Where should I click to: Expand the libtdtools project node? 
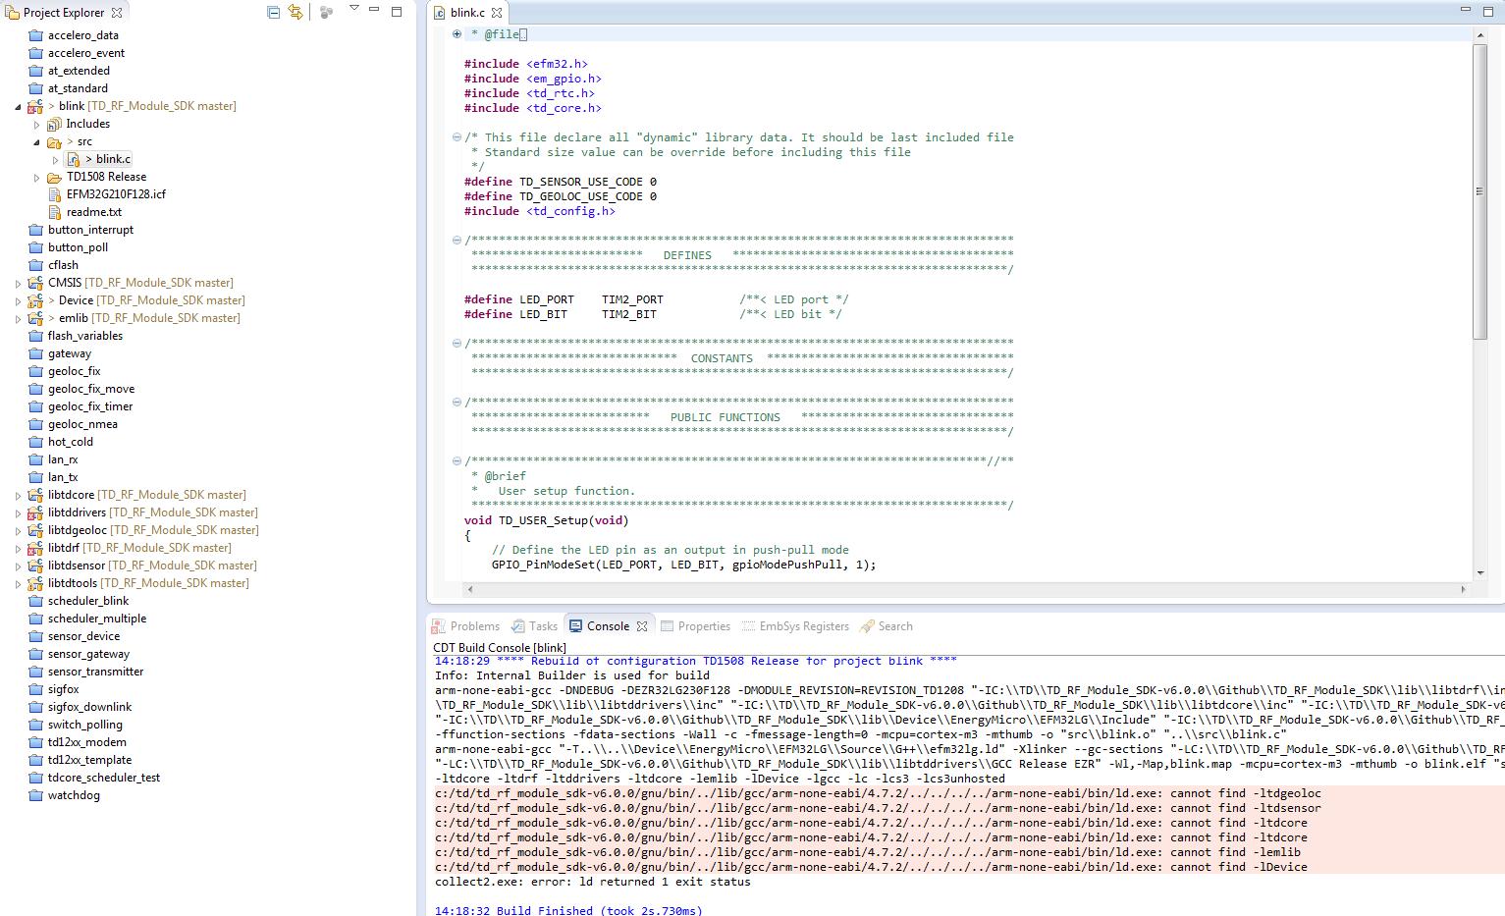(18, 584)
